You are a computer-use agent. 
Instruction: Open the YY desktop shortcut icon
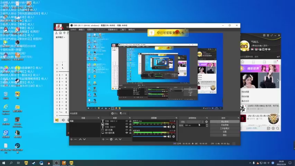[17, 95]
